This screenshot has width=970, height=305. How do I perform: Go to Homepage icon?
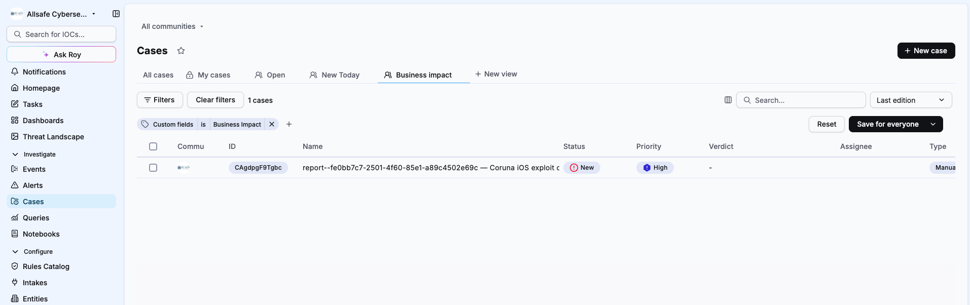pyautogui.click(x=15, y=88)
